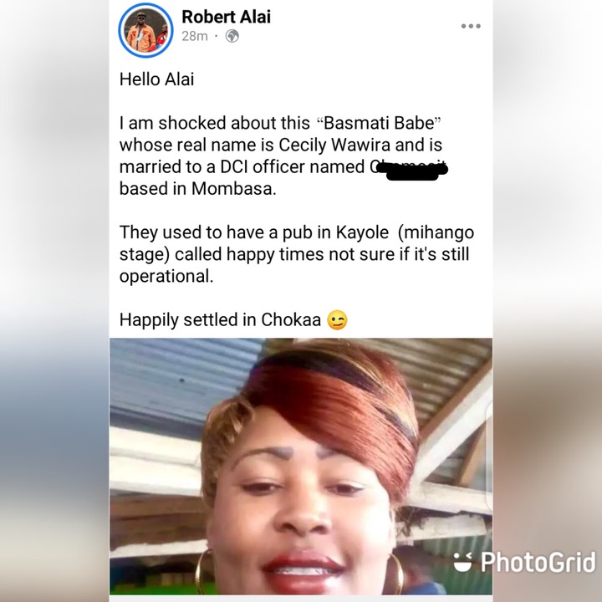
Task: Click the PhotoGrid wordmark text
Action: pos(538,562)
